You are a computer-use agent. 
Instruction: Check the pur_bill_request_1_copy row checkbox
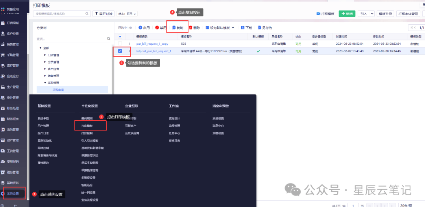click(120, 44)
